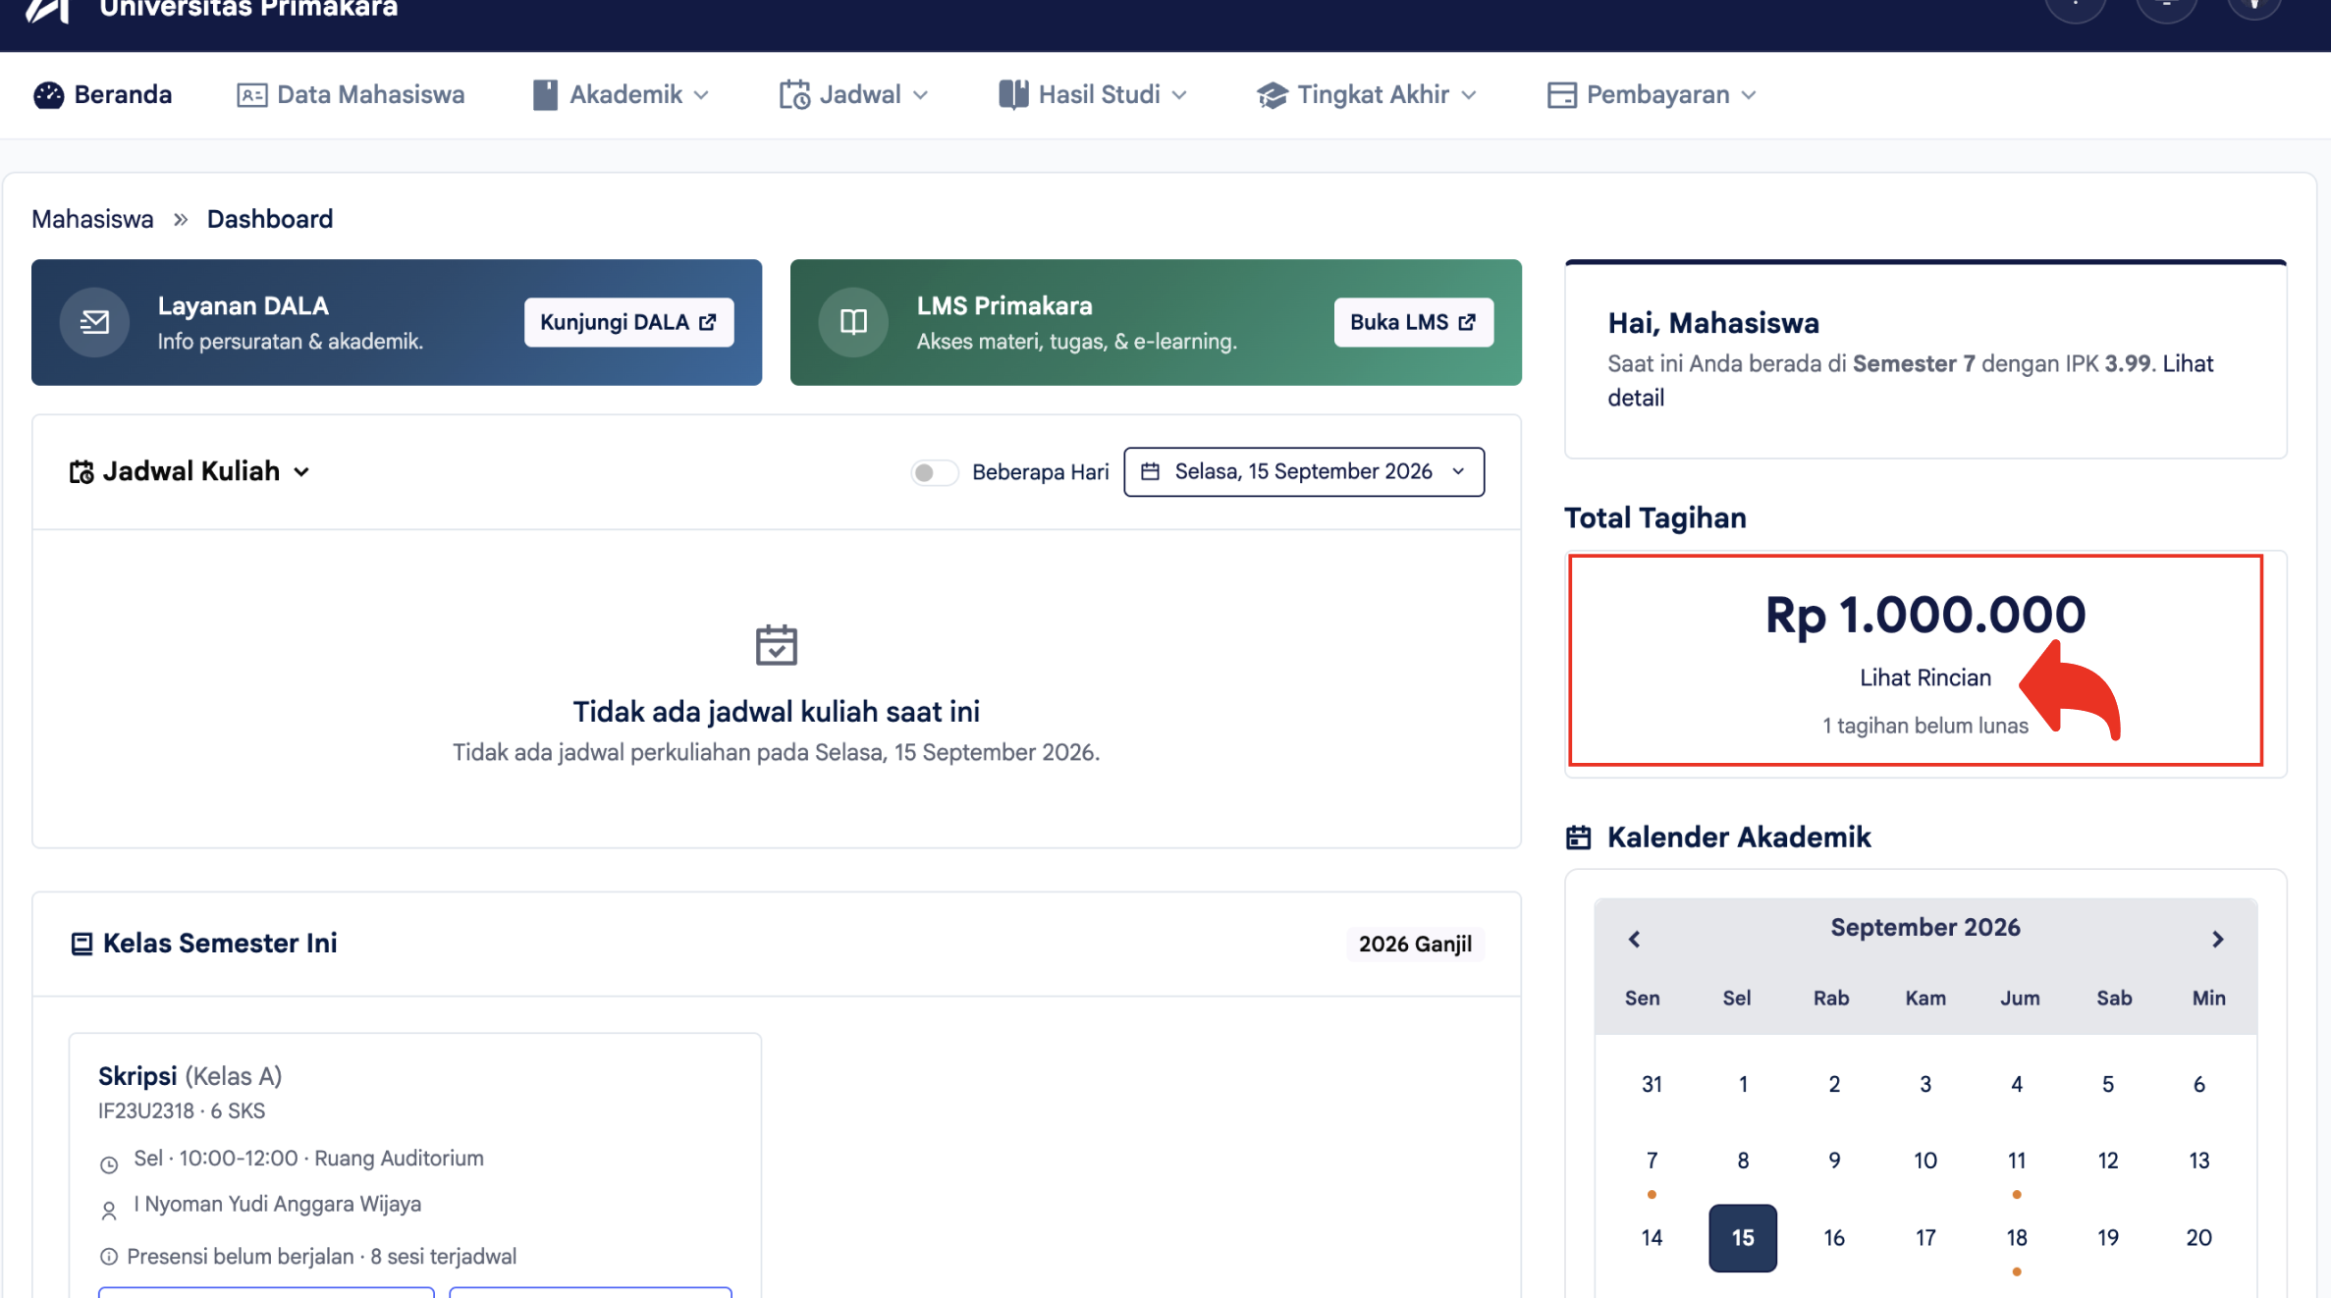The height and width of the screenshot is (1298, 2331).
Task: Click the Data Mahasiswa ID card icon
Action: coord(251,95)
